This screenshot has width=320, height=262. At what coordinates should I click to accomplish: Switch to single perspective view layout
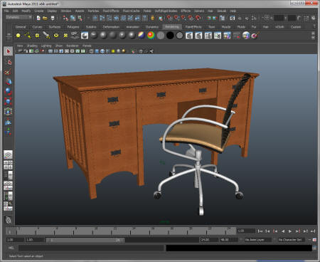(x=9, y=154)
